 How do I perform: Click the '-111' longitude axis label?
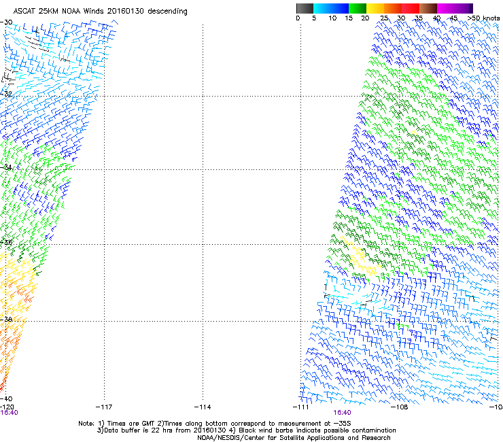coord(301,407)
